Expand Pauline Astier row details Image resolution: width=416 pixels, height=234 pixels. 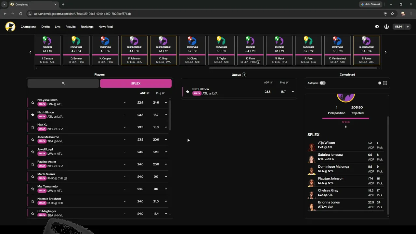[166, 164]
